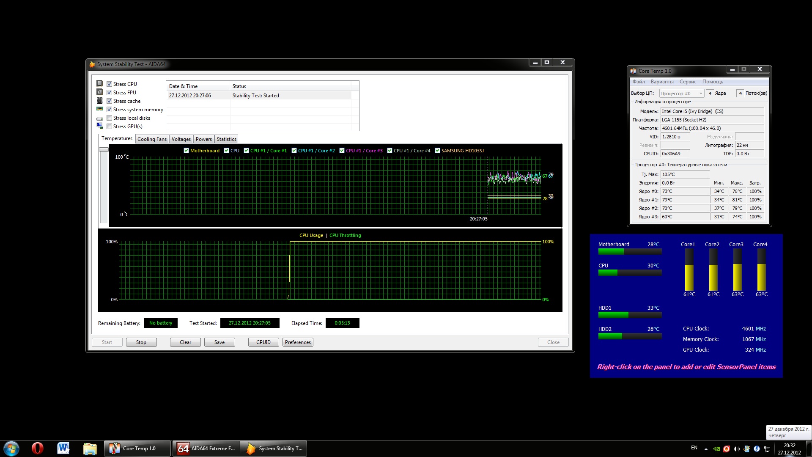This screenshot has height=457, width=812.
Task: Click the network connection tray icon
Action: (767, 449)
